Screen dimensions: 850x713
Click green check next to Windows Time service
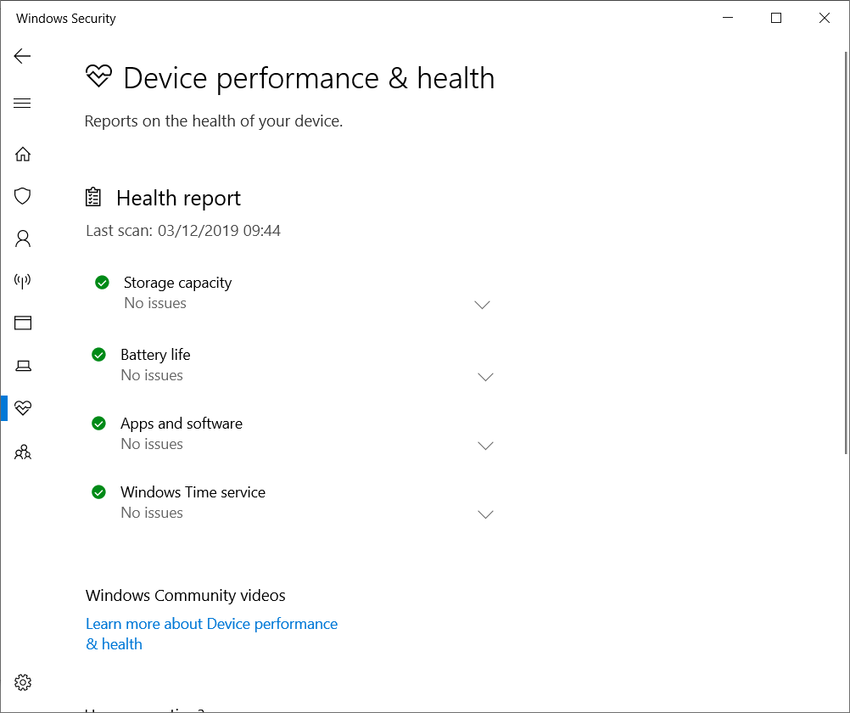tap(98, 492)
